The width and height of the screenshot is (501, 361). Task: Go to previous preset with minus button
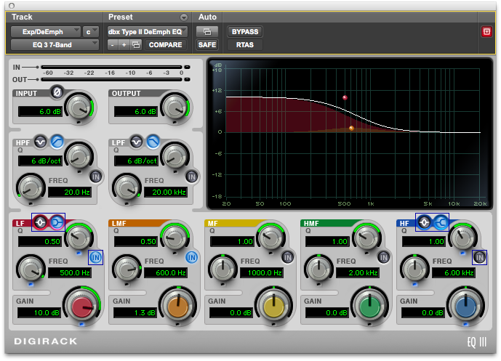(112, 45)
